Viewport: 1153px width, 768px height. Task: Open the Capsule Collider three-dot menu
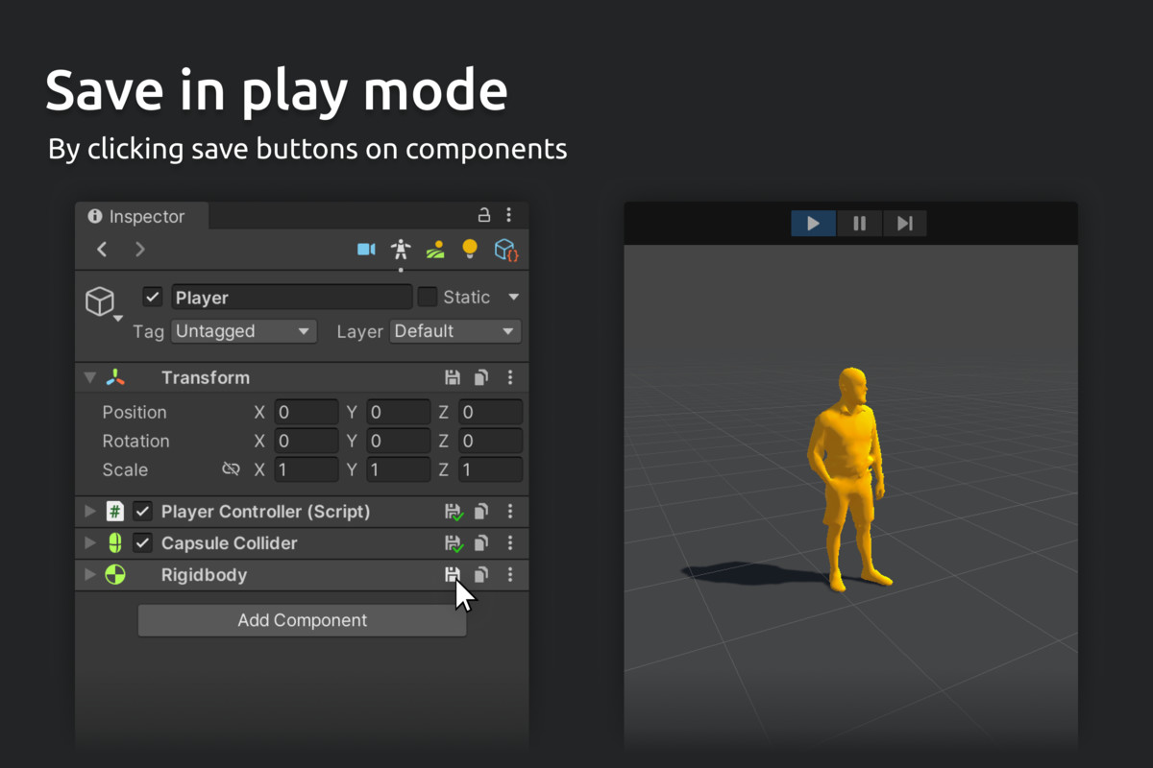(510, 543)
